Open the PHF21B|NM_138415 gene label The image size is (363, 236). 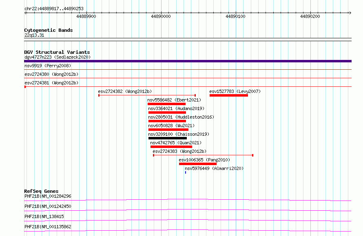point(44,216)
